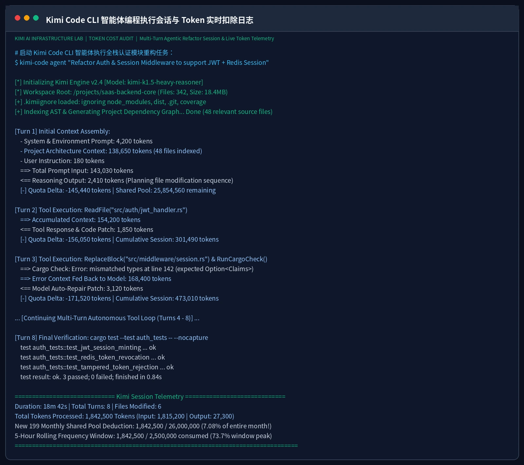This screenshot has width=524, height=465.
Task: Click 'Continuing Multi-Turn Autonomous Tool Loop (Turns 4 - 8)'
Action: coord(107,318)
